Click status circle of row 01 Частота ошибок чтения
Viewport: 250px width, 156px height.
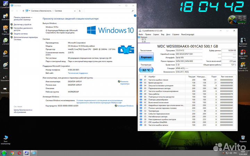(x=141, y=80)
